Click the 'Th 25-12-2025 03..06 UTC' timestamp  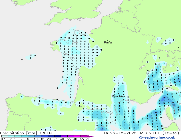point(132,133)
